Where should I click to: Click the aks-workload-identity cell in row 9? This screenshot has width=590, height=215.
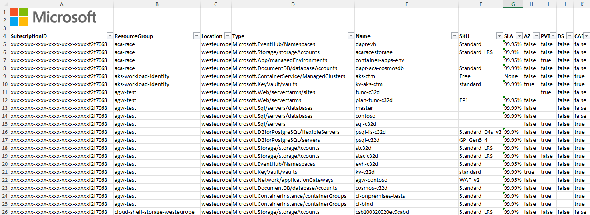(x=157, y=76)
